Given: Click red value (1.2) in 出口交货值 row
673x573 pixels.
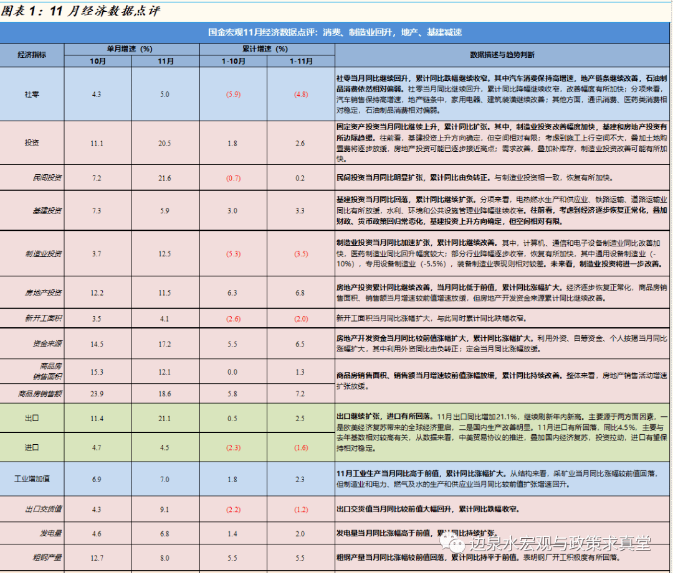Looking at the screenshot, I should (301, 510).
